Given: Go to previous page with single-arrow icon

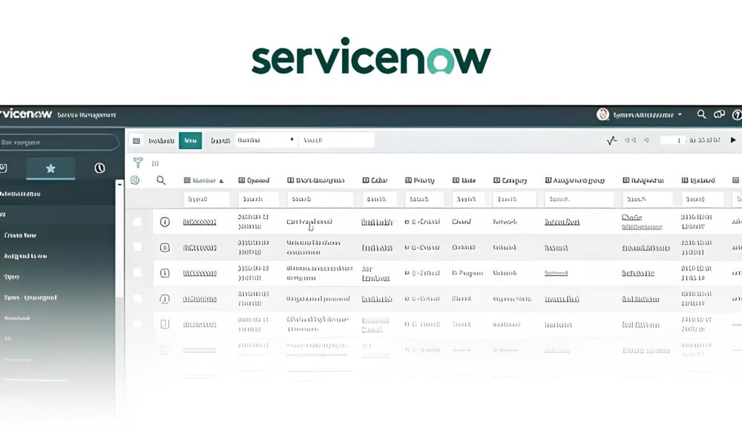Looking at the screenshot, I should (647, 140).
